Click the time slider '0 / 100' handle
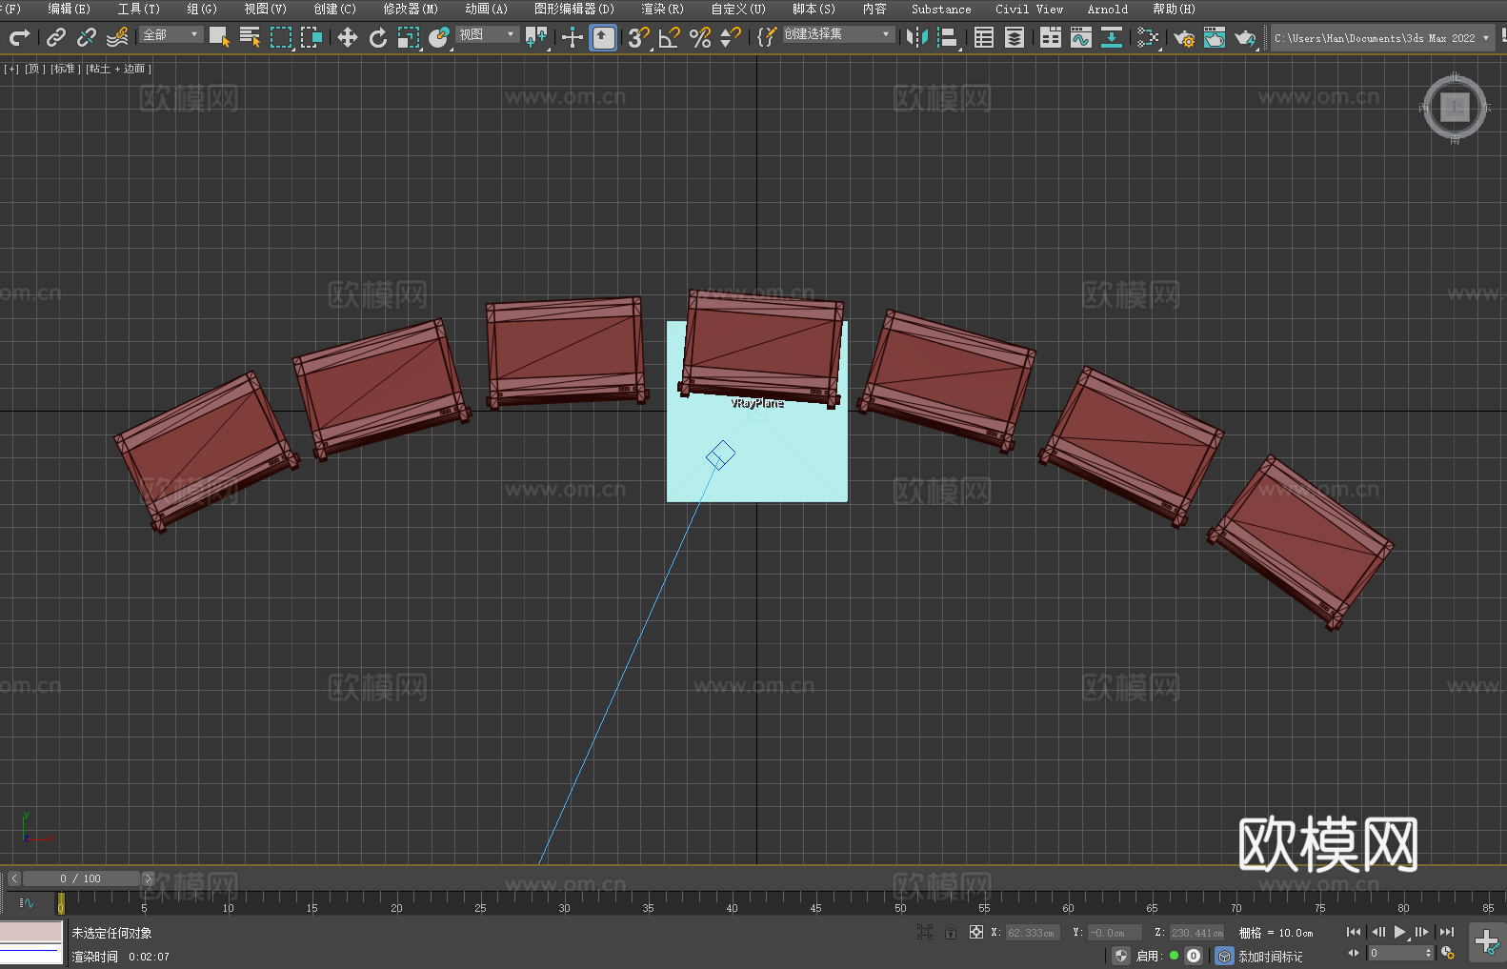1507x969 pixels. pos(81,878)
